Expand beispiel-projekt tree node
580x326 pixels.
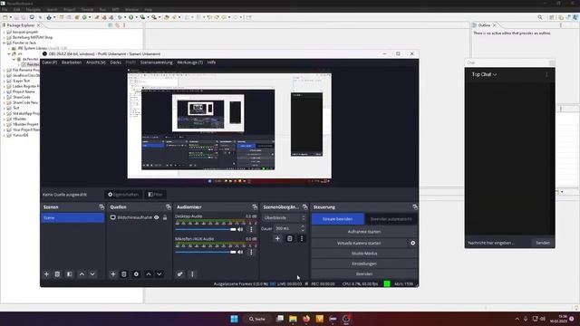pyautogui.click(x=5, y=33)
